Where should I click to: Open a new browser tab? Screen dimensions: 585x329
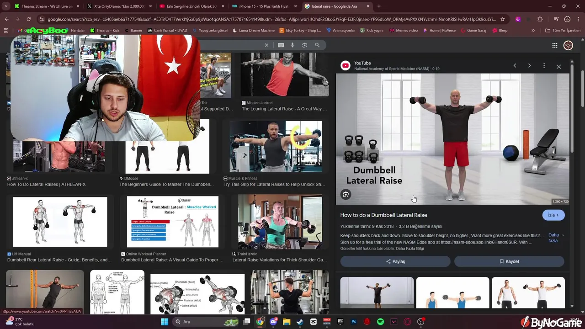[379, 6]
